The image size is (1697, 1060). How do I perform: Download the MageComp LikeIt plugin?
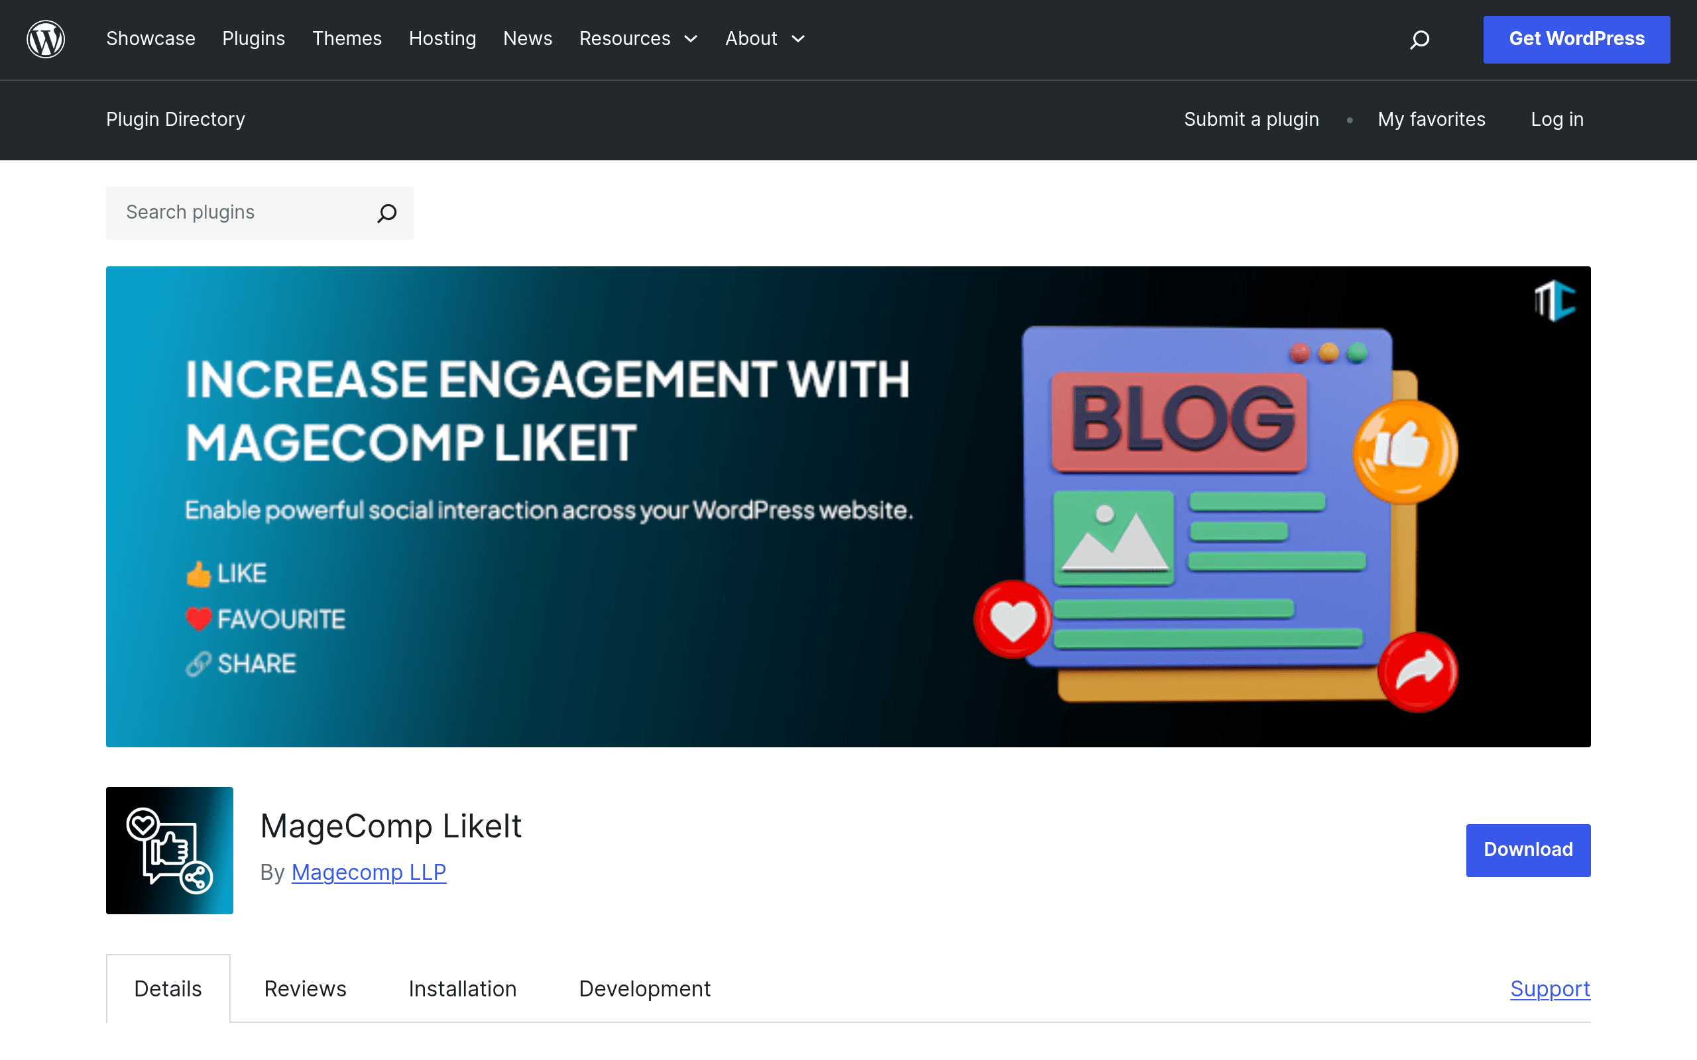1528,850
